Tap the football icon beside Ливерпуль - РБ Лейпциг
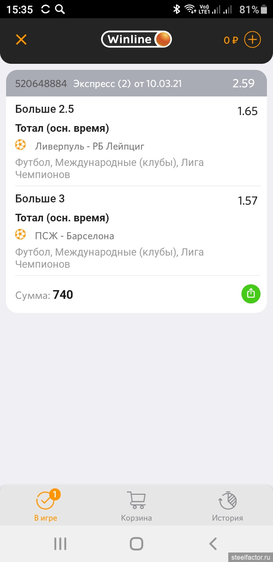Image resolution: width=273 pixels, height=562 pixels. click(20, 145)
